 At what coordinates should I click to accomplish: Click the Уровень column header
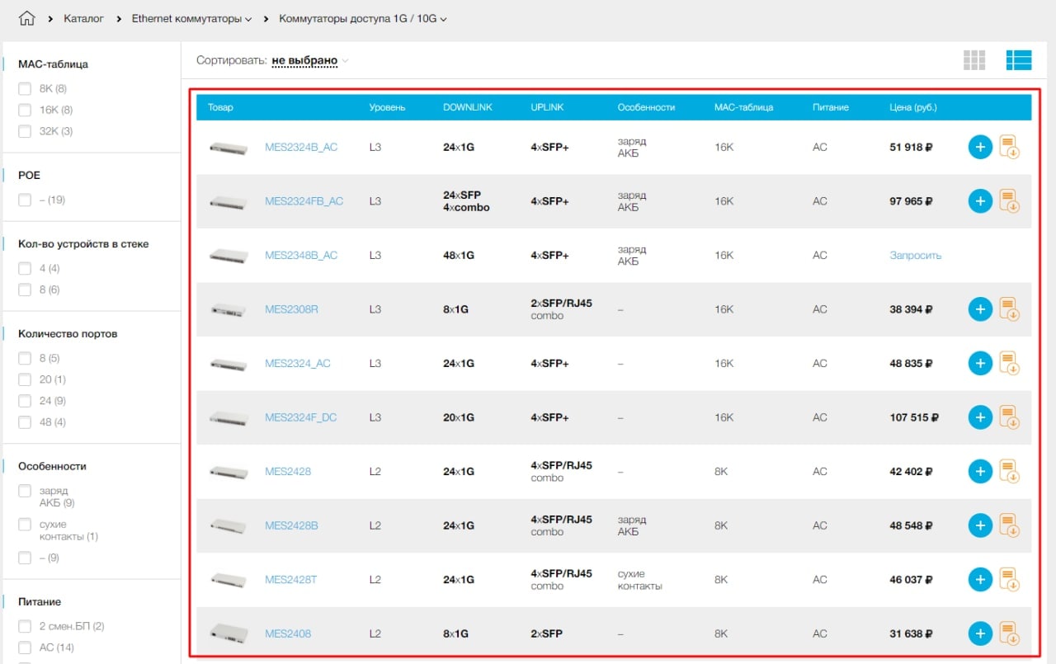pyautogui.click(x=387, y=107)
